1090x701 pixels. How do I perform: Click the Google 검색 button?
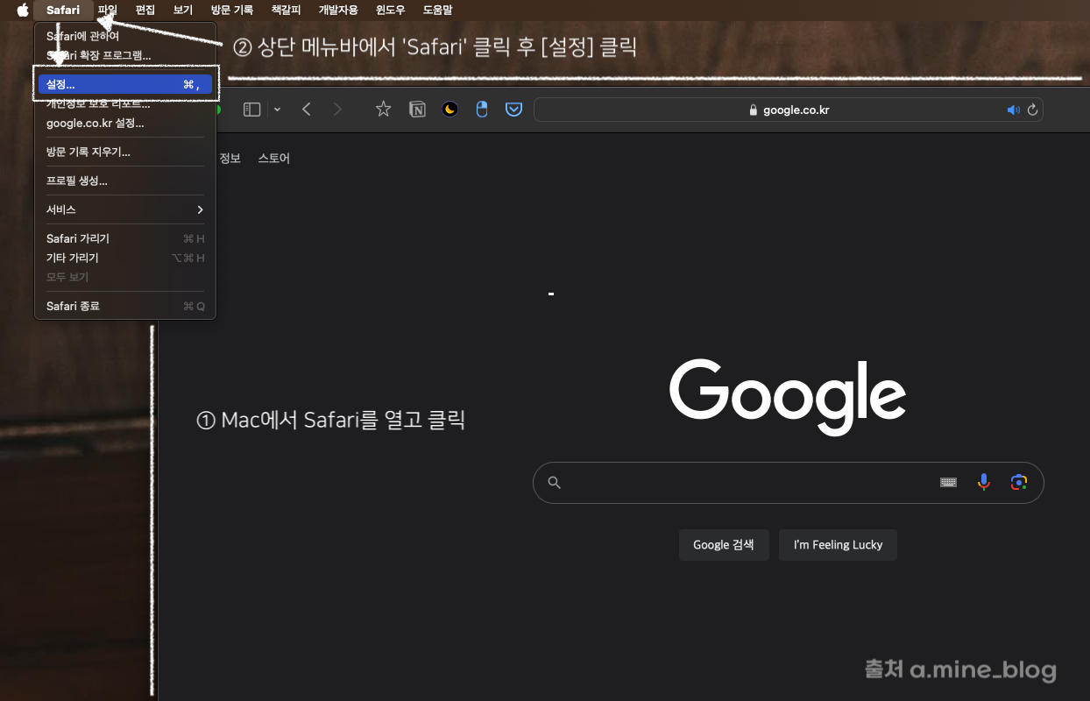tap(724, 545)
